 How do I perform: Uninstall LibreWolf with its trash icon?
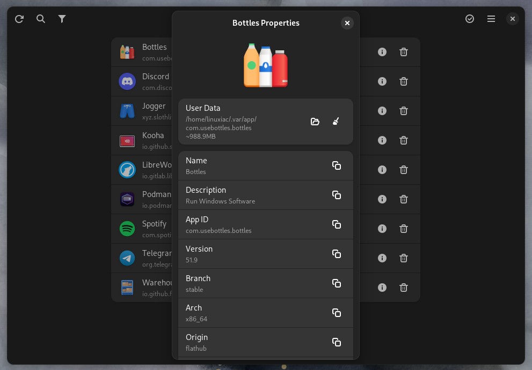coord(403,170)
